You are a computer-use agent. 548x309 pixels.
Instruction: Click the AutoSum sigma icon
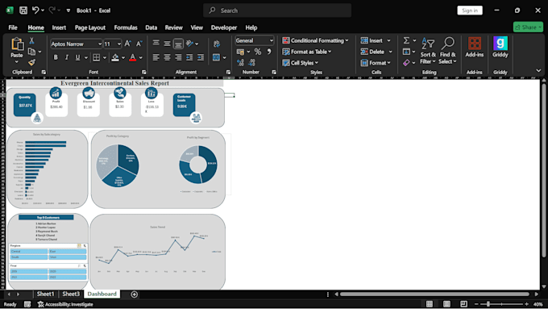click(406, 40)
